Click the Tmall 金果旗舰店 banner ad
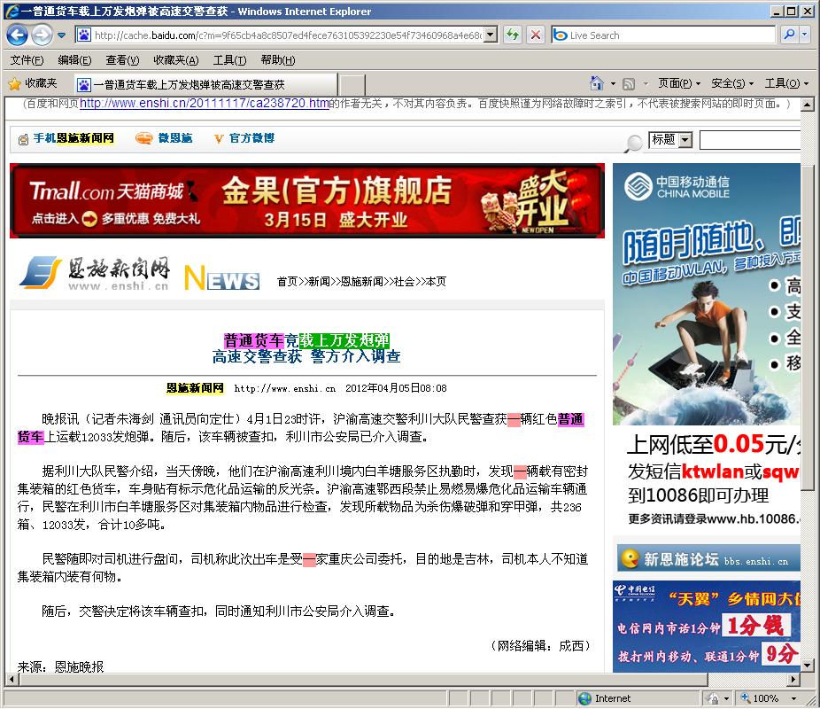 (x=306, y=201)
